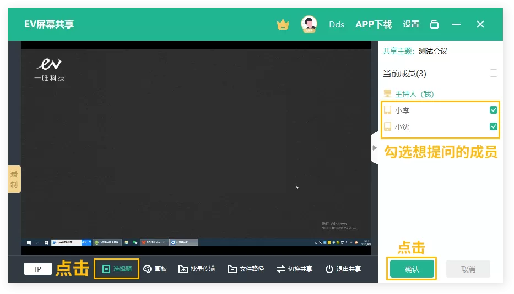
Task: Click the IP button
Action: [x=38, y=269]
